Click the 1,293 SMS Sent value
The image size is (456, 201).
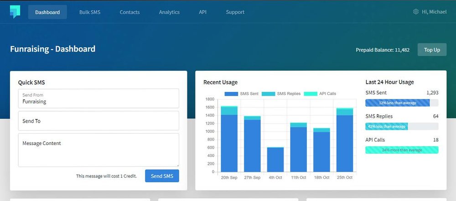point(432,93)
